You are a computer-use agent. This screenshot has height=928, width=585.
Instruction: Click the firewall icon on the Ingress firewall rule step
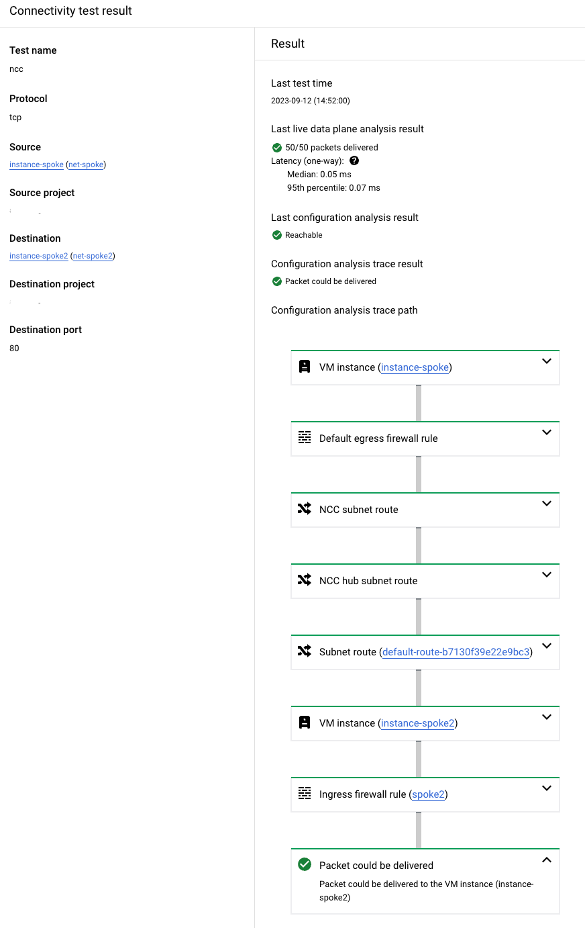click(x=305, y=794)
